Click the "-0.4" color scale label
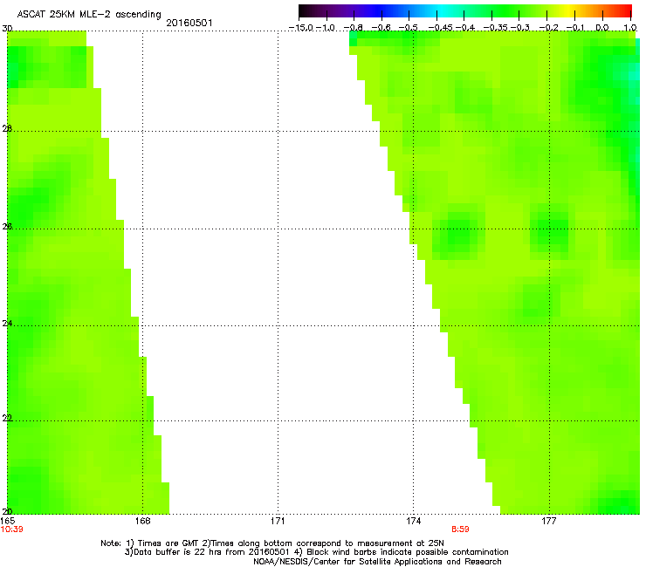Image resolution: width=646 pixels, height=567 pixels. point(464,28)
